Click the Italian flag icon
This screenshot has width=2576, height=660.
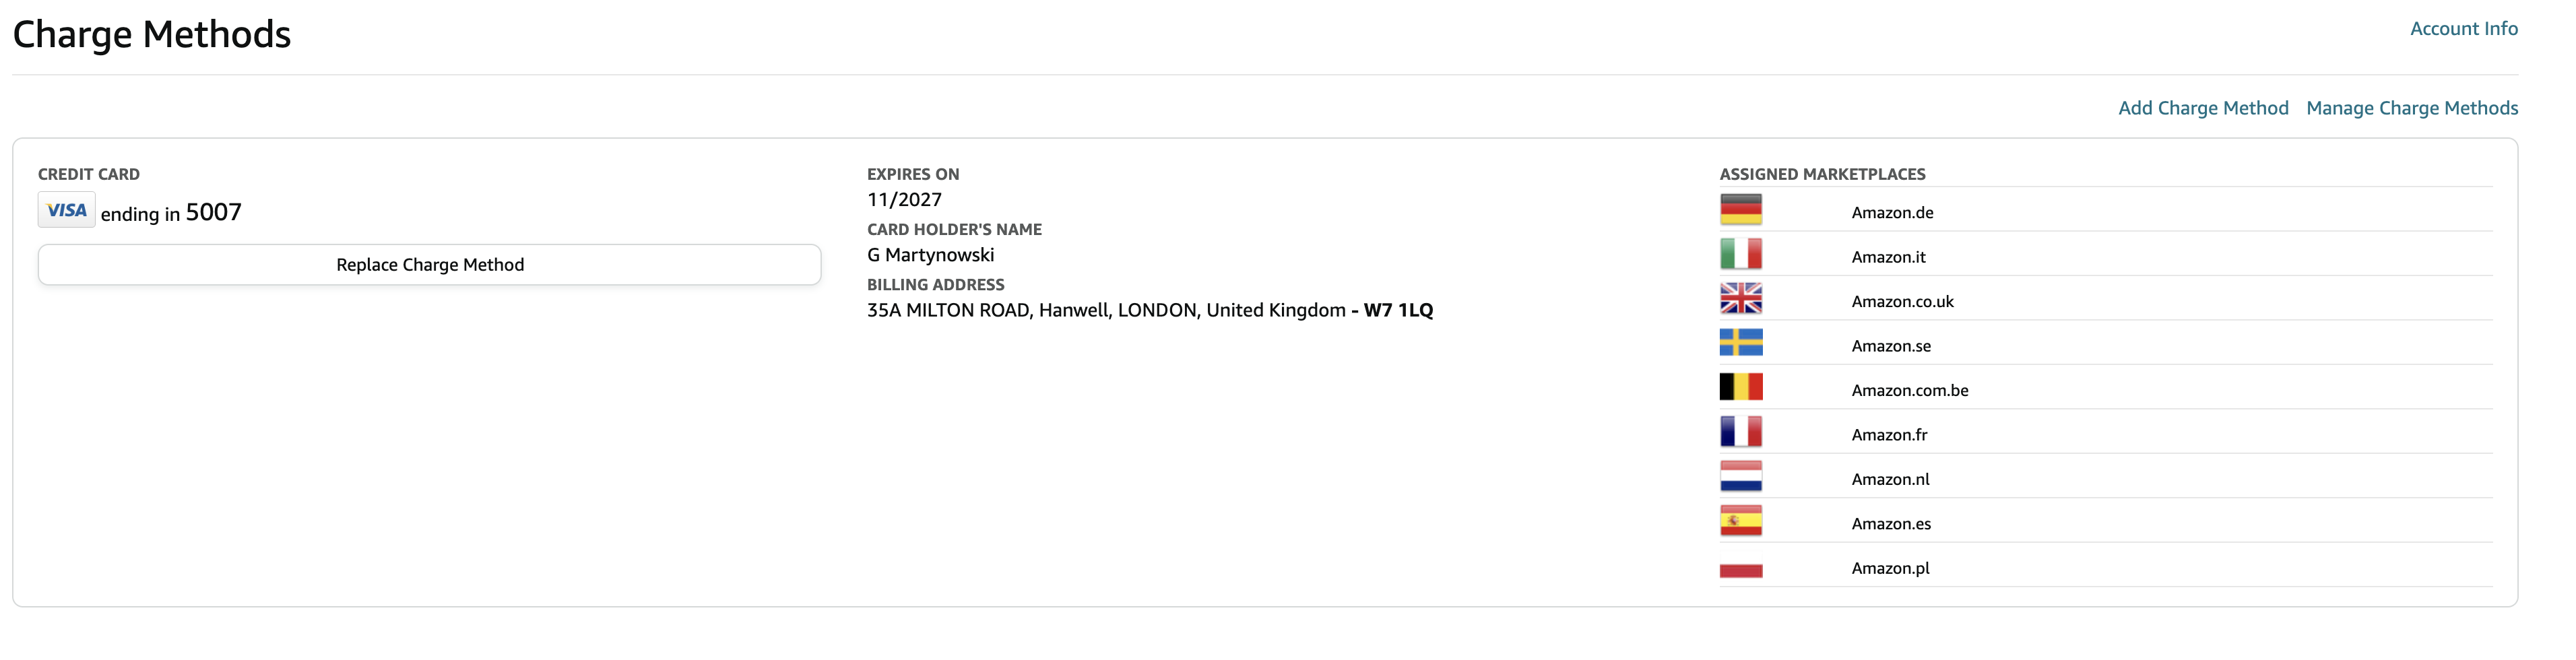pos(1740,254)
